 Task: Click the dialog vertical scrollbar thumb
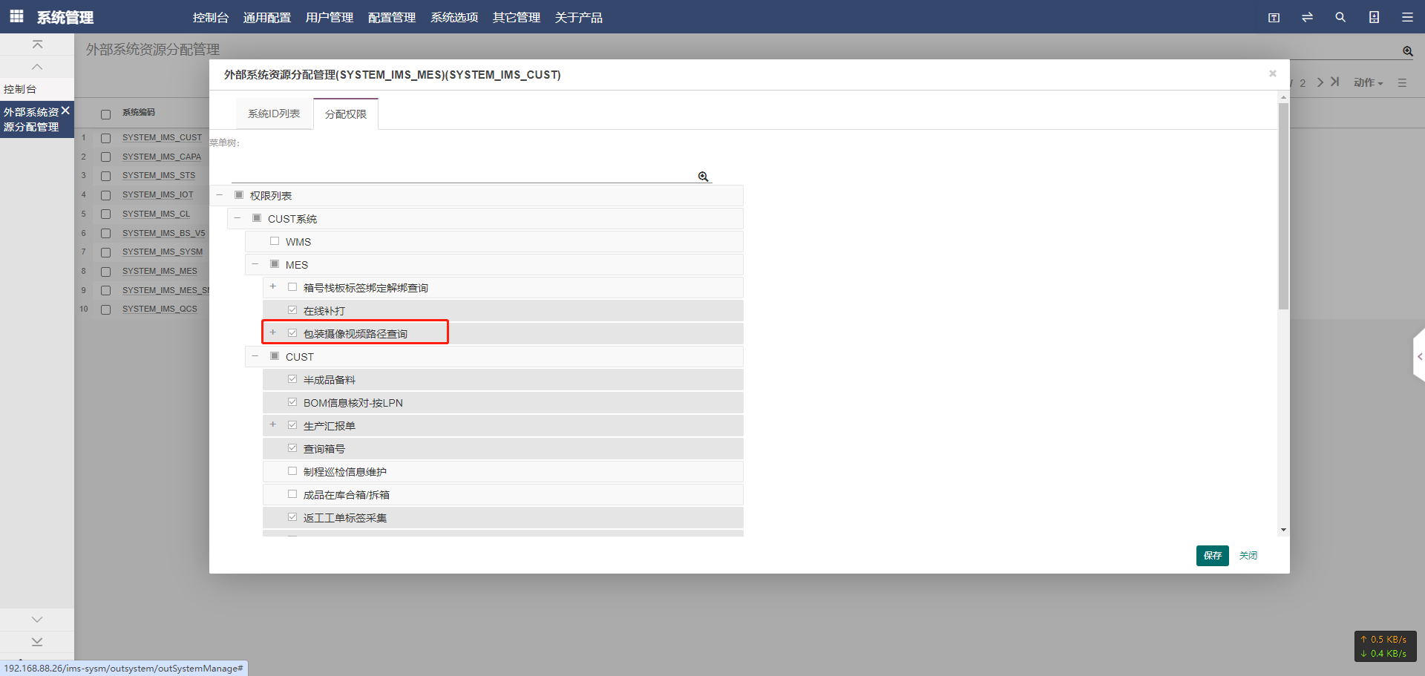[x=1283, y=206]
